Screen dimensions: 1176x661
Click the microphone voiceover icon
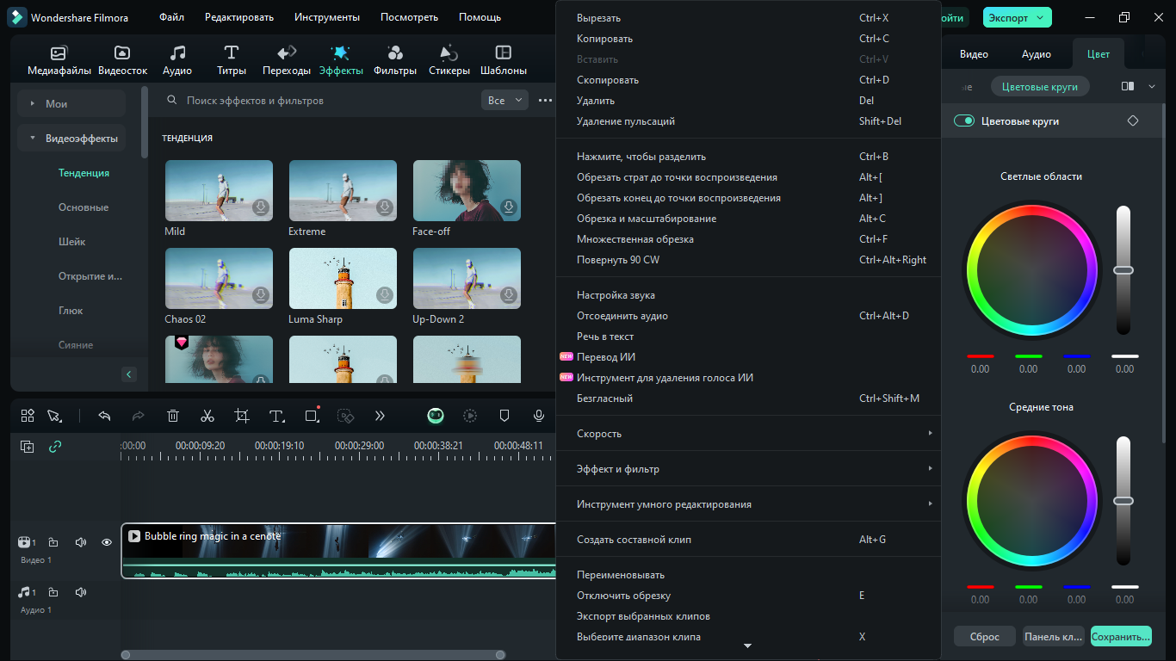[539, 416]
